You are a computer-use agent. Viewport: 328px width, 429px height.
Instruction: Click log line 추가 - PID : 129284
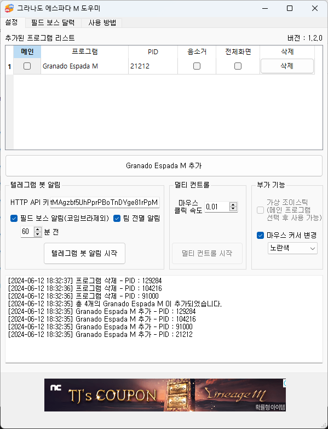(x=102, y=311)
